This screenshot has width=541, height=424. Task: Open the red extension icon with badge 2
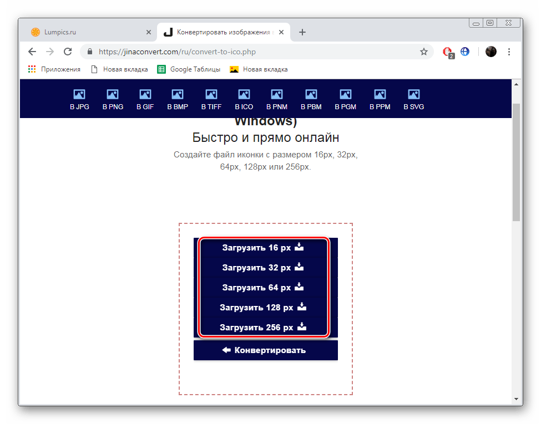click(448, 52)
